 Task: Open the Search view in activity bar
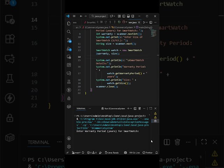(69, 32)
